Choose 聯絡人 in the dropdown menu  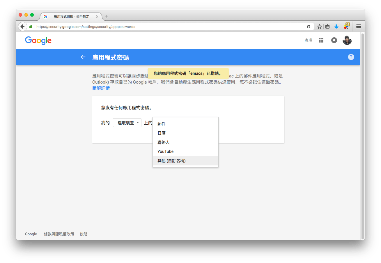click(x=164, y=142)
